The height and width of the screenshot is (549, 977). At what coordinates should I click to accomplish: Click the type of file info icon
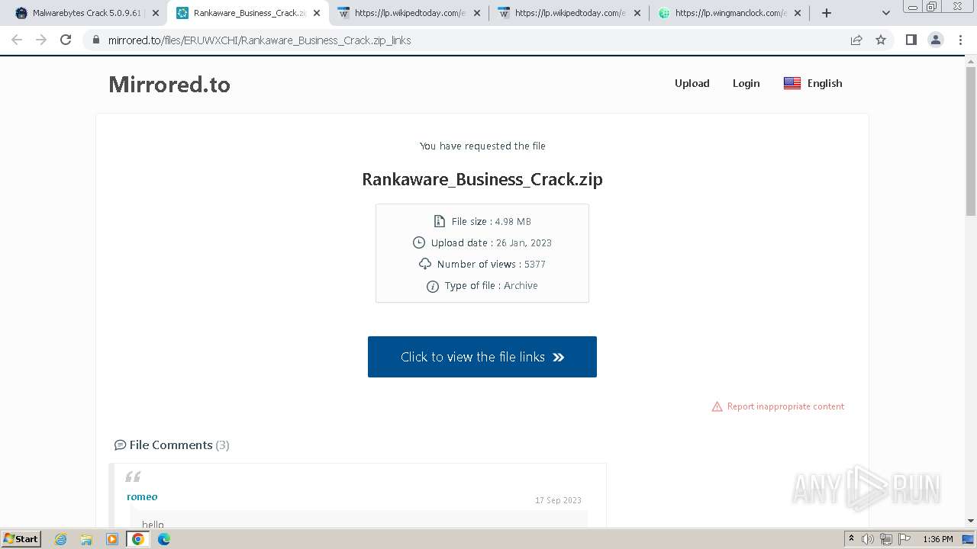(x=433, y=286)
